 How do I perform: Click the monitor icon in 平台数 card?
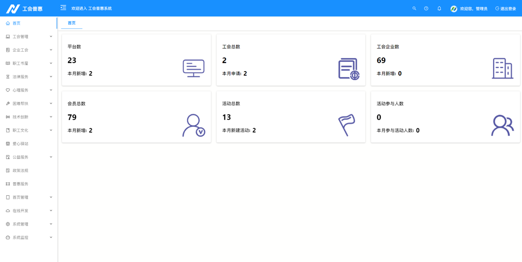pyautogui.click(x=193, y=68)
